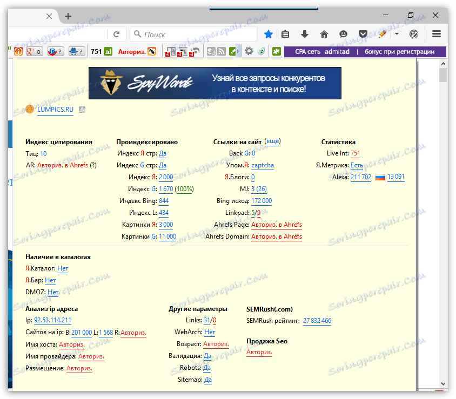This screenshot has height=399, width=456.
Task: Open the Индекс G value 1 670
Action: [x=166, y=189]
